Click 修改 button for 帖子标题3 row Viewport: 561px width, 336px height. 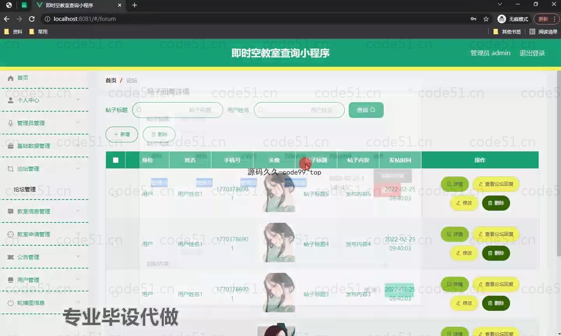click(x=464, y=303)
